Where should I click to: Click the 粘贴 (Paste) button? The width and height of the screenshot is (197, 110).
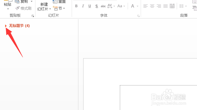[x=8, y=3]
